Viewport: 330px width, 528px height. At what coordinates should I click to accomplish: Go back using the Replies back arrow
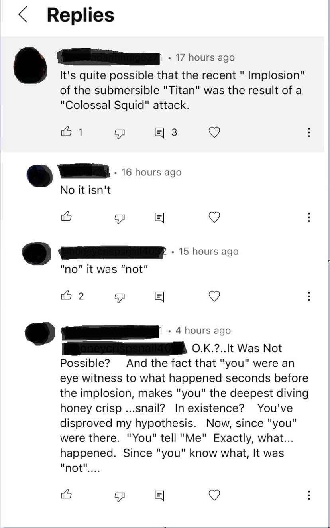pyautogui.click(x=23, y=15)
